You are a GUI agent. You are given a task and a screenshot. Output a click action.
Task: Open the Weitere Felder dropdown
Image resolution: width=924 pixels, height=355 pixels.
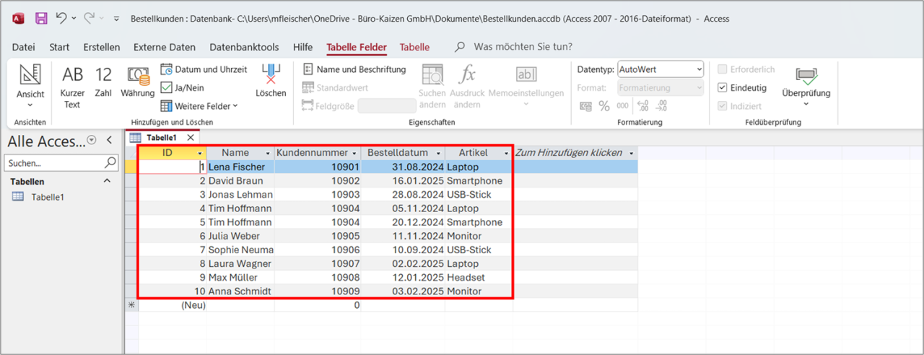(199, 106)
